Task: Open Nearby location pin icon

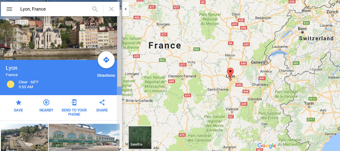Action: (x=46, y=103)
